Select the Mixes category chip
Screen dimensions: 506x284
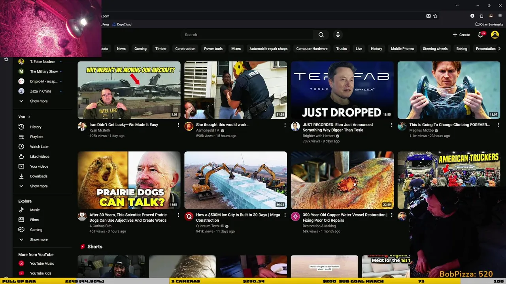(236, 49)
